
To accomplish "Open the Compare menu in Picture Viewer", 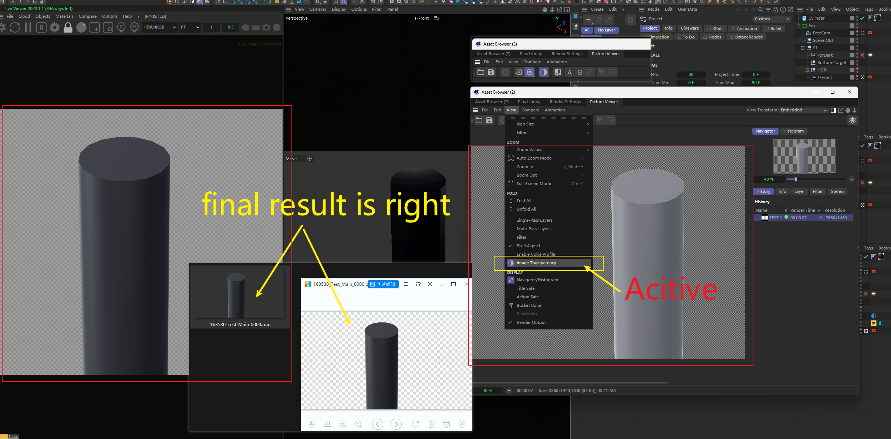I will 530,110.
